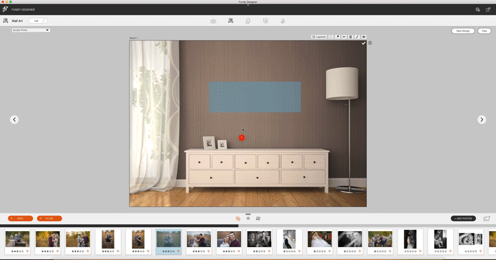This screenshot has height=260, width=496.
Task: Toggle the Lab pill switch
Action: (x=38, y=21)
